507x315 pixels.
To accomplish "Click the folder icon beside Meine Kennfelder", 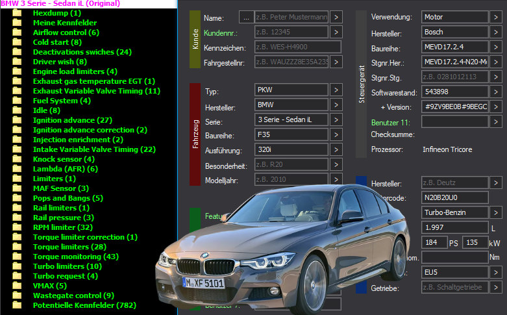I will (17, 23).
